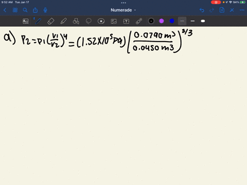This screenshot has width=247, height=185.
Task: Select the medium stroke width
Action: click(192, 21)
